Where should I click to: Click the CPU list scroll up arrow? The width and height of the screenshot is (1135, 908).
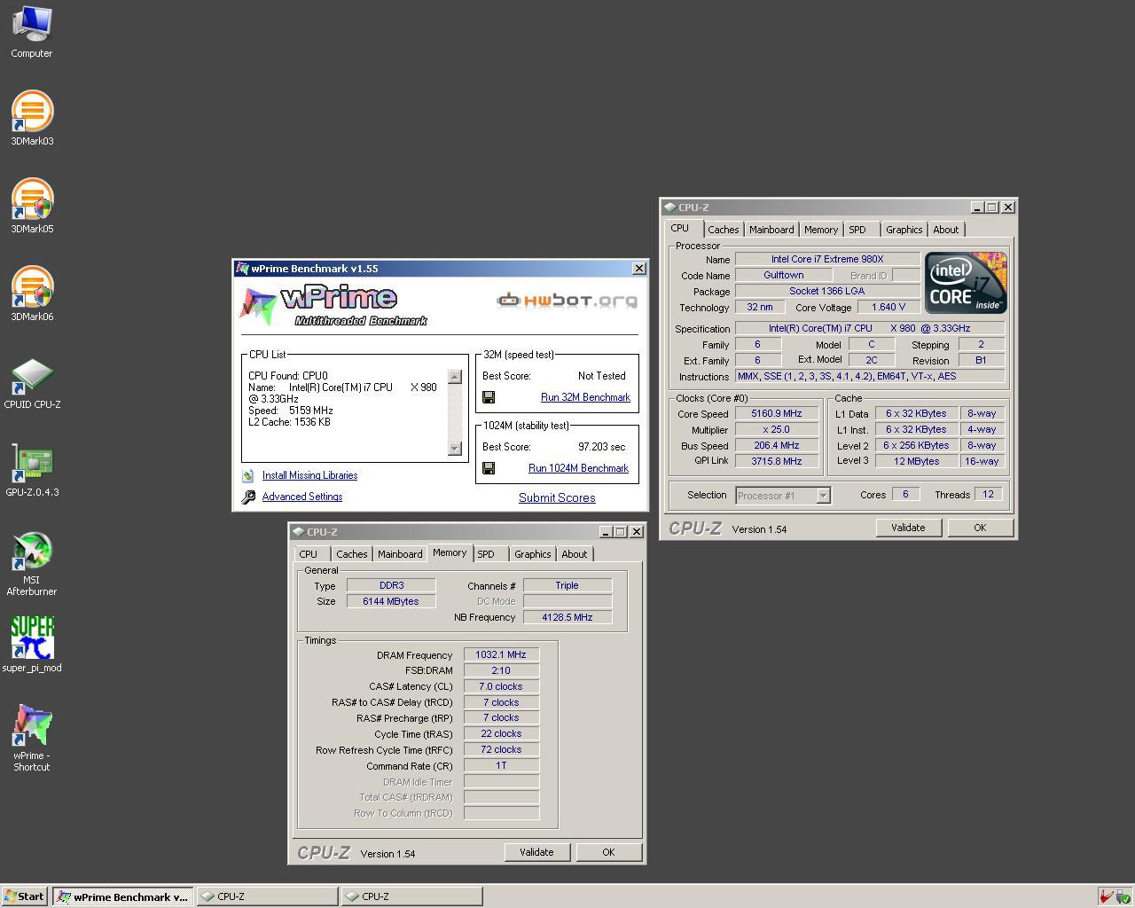click(x=455, y=376)
